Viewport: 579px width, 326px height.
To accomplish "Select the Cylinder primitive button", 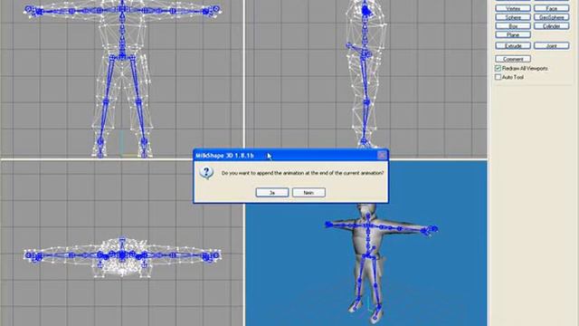I will click(551, 26).
